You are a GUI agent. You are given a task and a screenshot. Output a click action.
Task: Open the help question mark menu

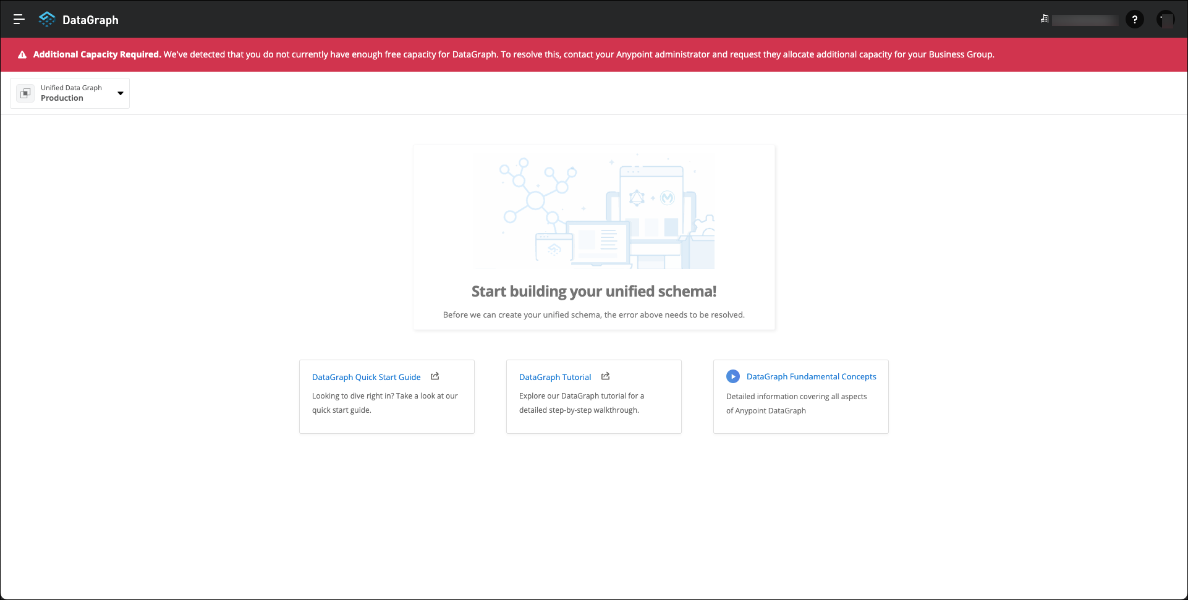[x=1134, y=20]
